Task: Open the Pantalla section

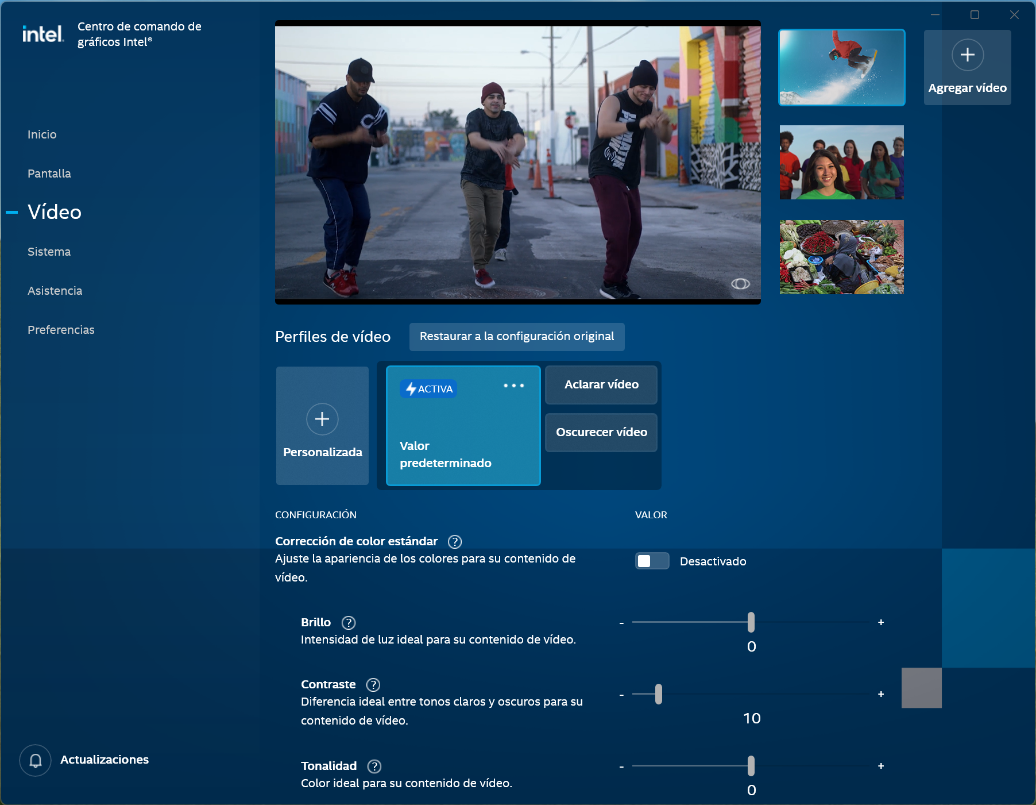Action: tap(49, 174)
